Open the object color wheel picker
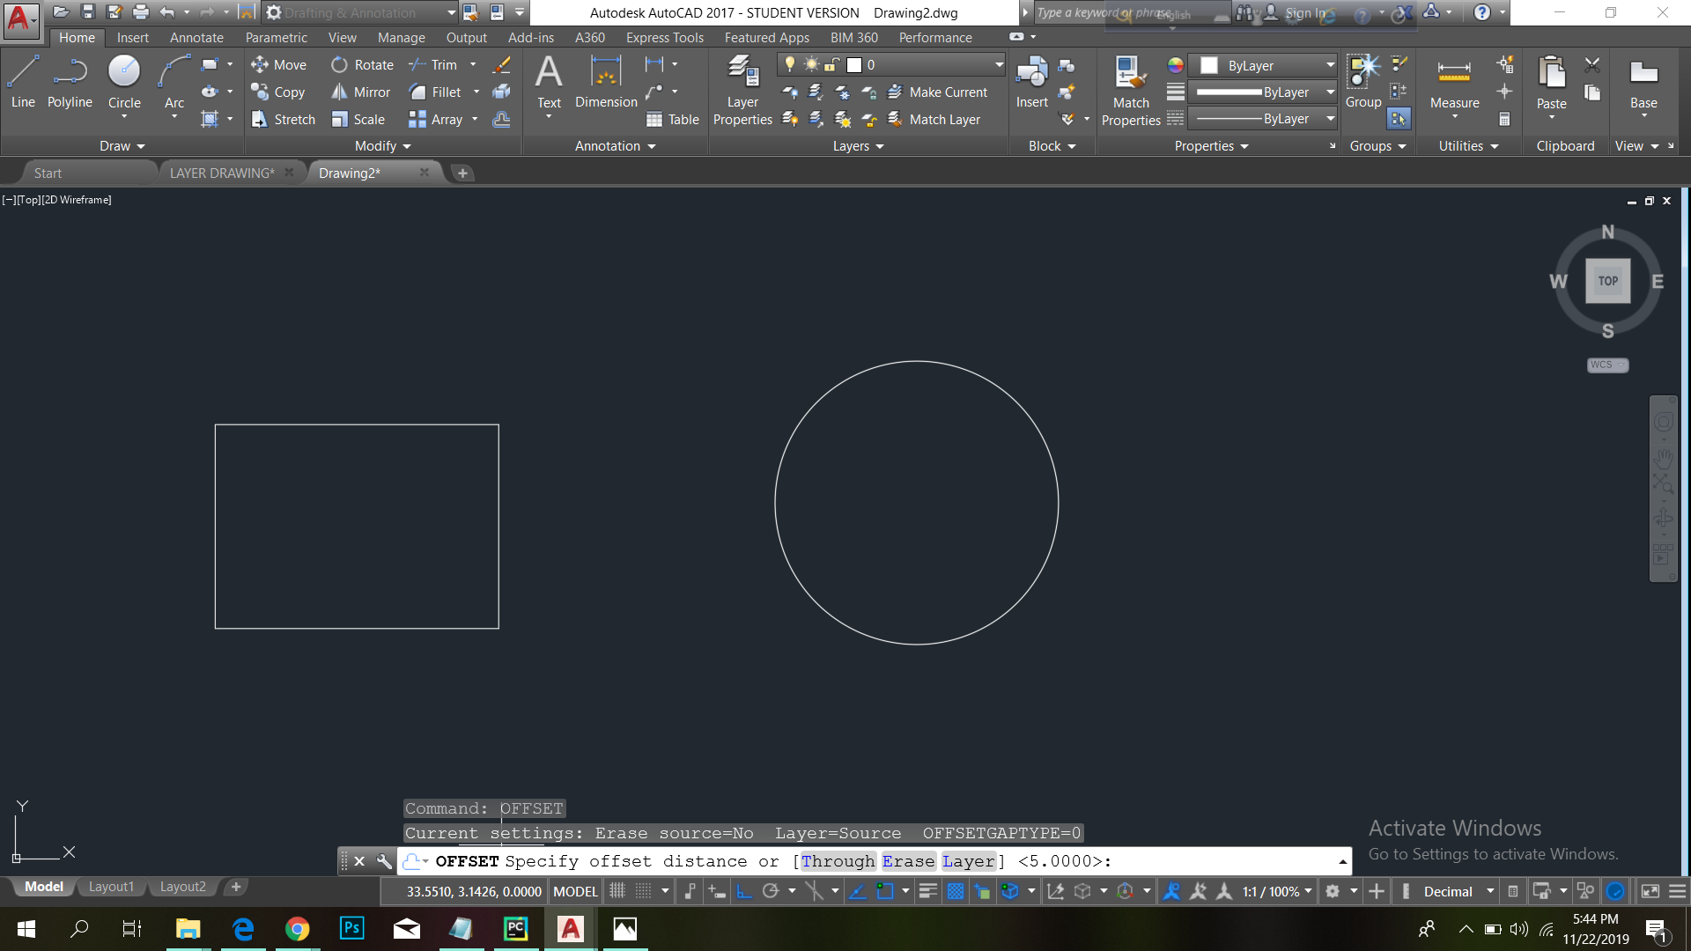This screenshot has width=1691, height=951. coord(1175,65)
